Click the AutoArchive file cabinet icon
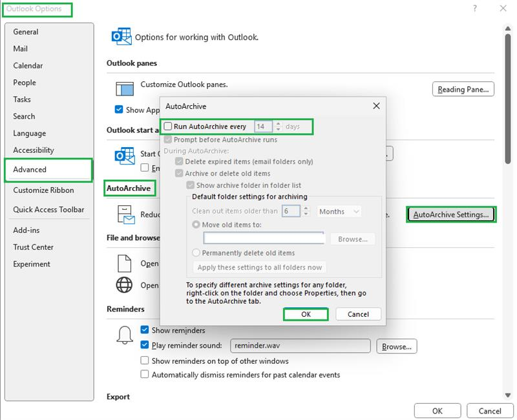517x420 pixels. pos(125,215)
